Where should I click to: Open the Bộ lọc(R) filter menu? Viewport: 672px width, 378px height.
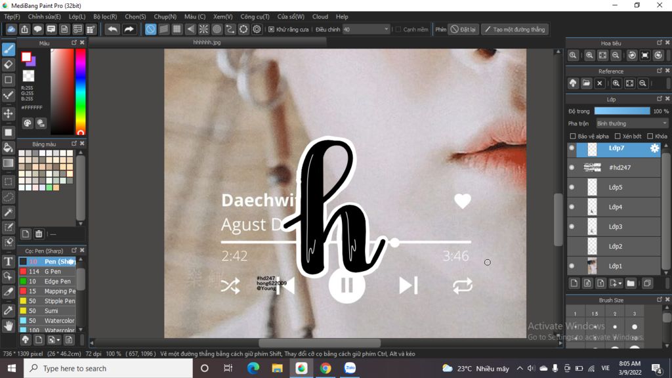105,16
